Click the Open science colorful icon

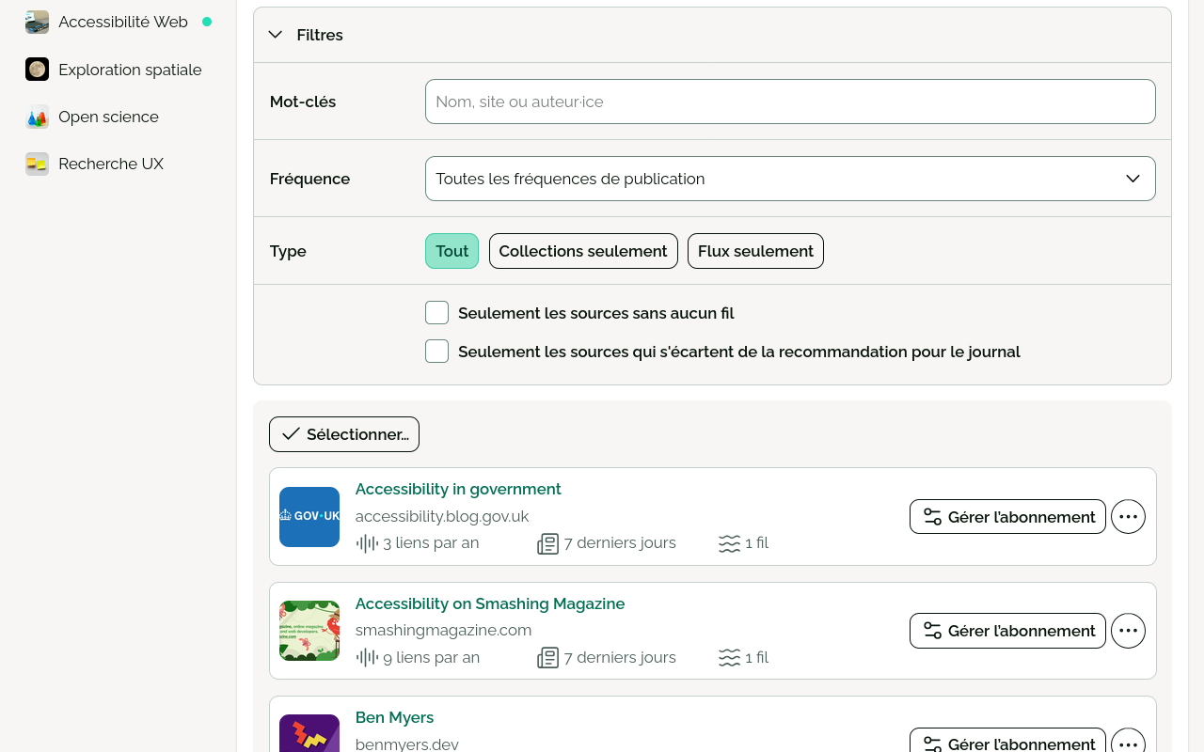(x=38, y=117)
